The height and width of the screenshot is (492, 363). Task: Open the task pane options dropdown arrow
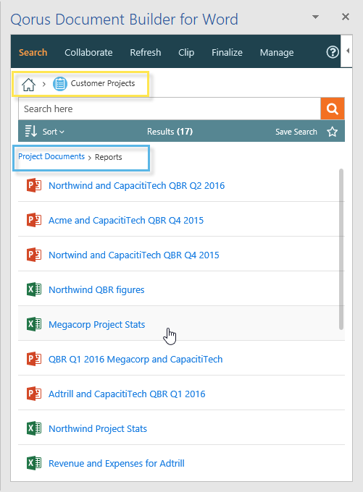coord(315,17)
